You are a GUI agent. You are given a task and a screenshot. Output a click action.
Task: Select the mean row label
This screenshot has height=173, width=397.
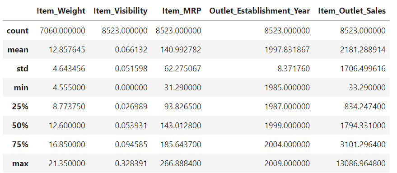[x=18, y=50]
